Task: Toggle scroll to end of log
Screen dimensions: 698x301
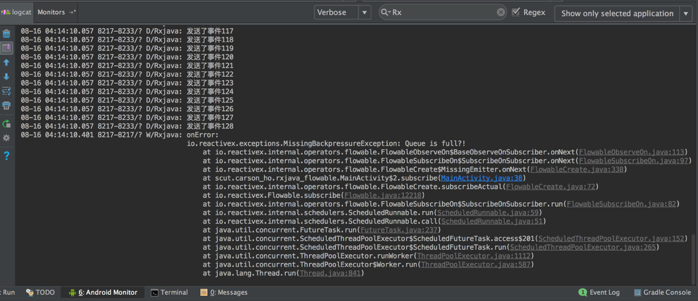Action: coord(6,48)
